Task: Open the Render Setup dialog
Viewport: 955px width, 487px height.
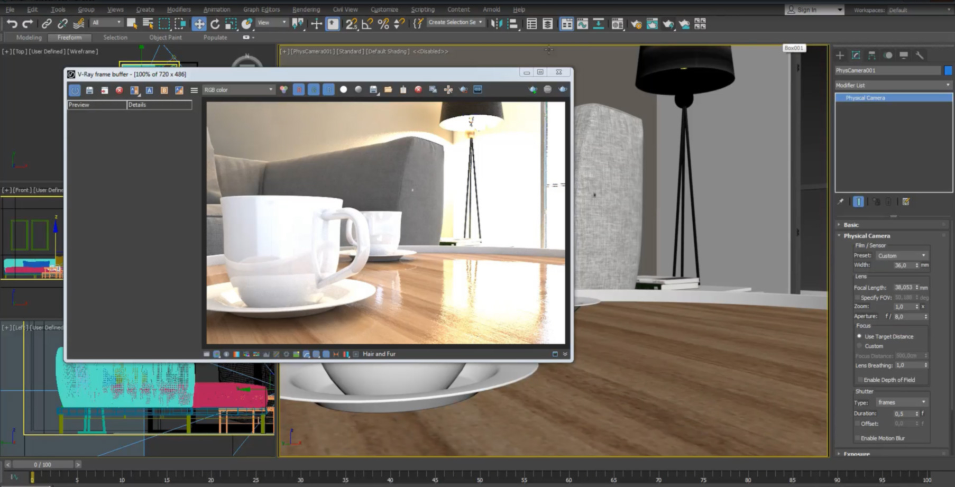Action: 636,23
